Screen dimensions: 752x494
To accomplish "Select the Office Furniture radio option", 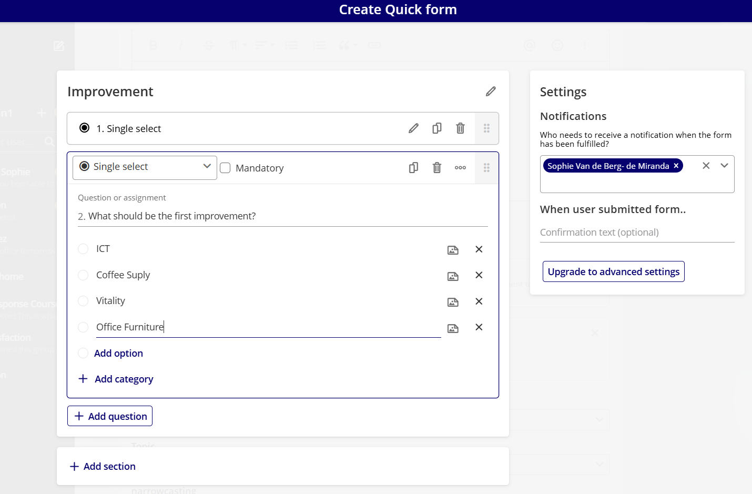I will (x=83, y=327).
